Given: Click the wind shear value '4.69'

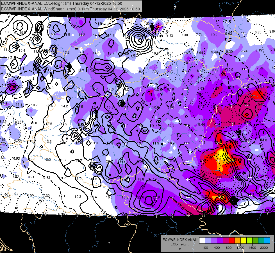Looking at the screenshot, I should click(185, 71).
